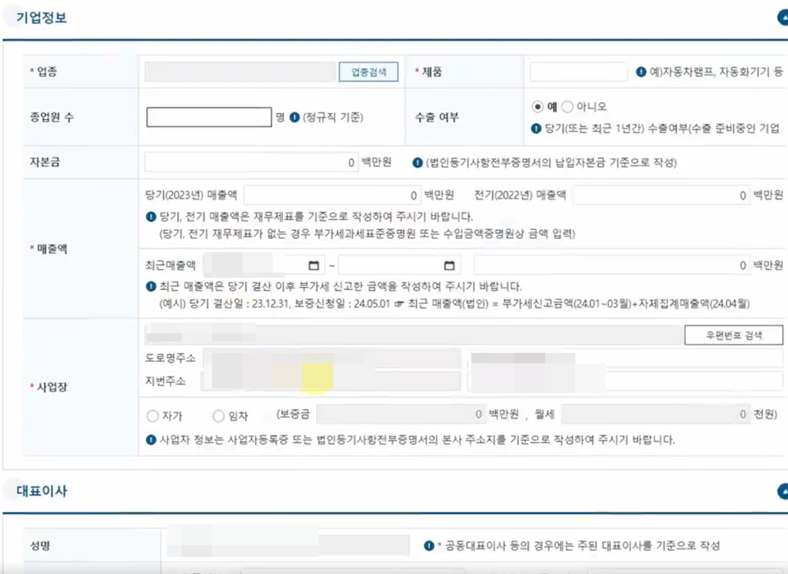Collapse the 기업정보 section

(x=782, y=16)
